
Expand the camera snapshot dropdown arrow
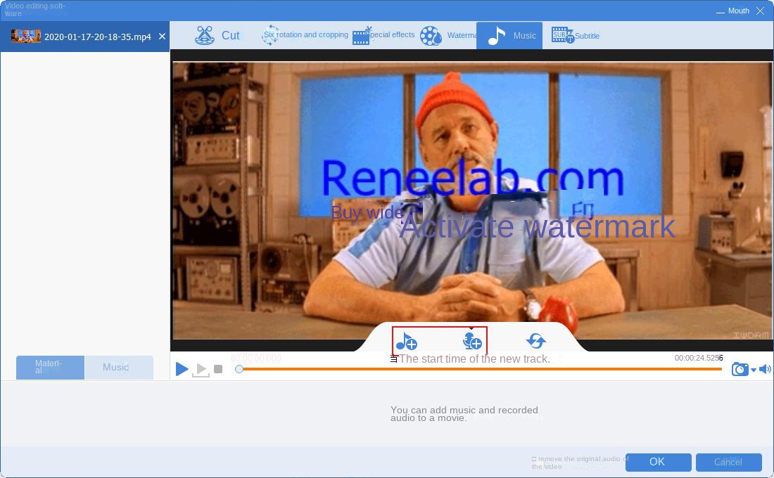tap(754, 370)
